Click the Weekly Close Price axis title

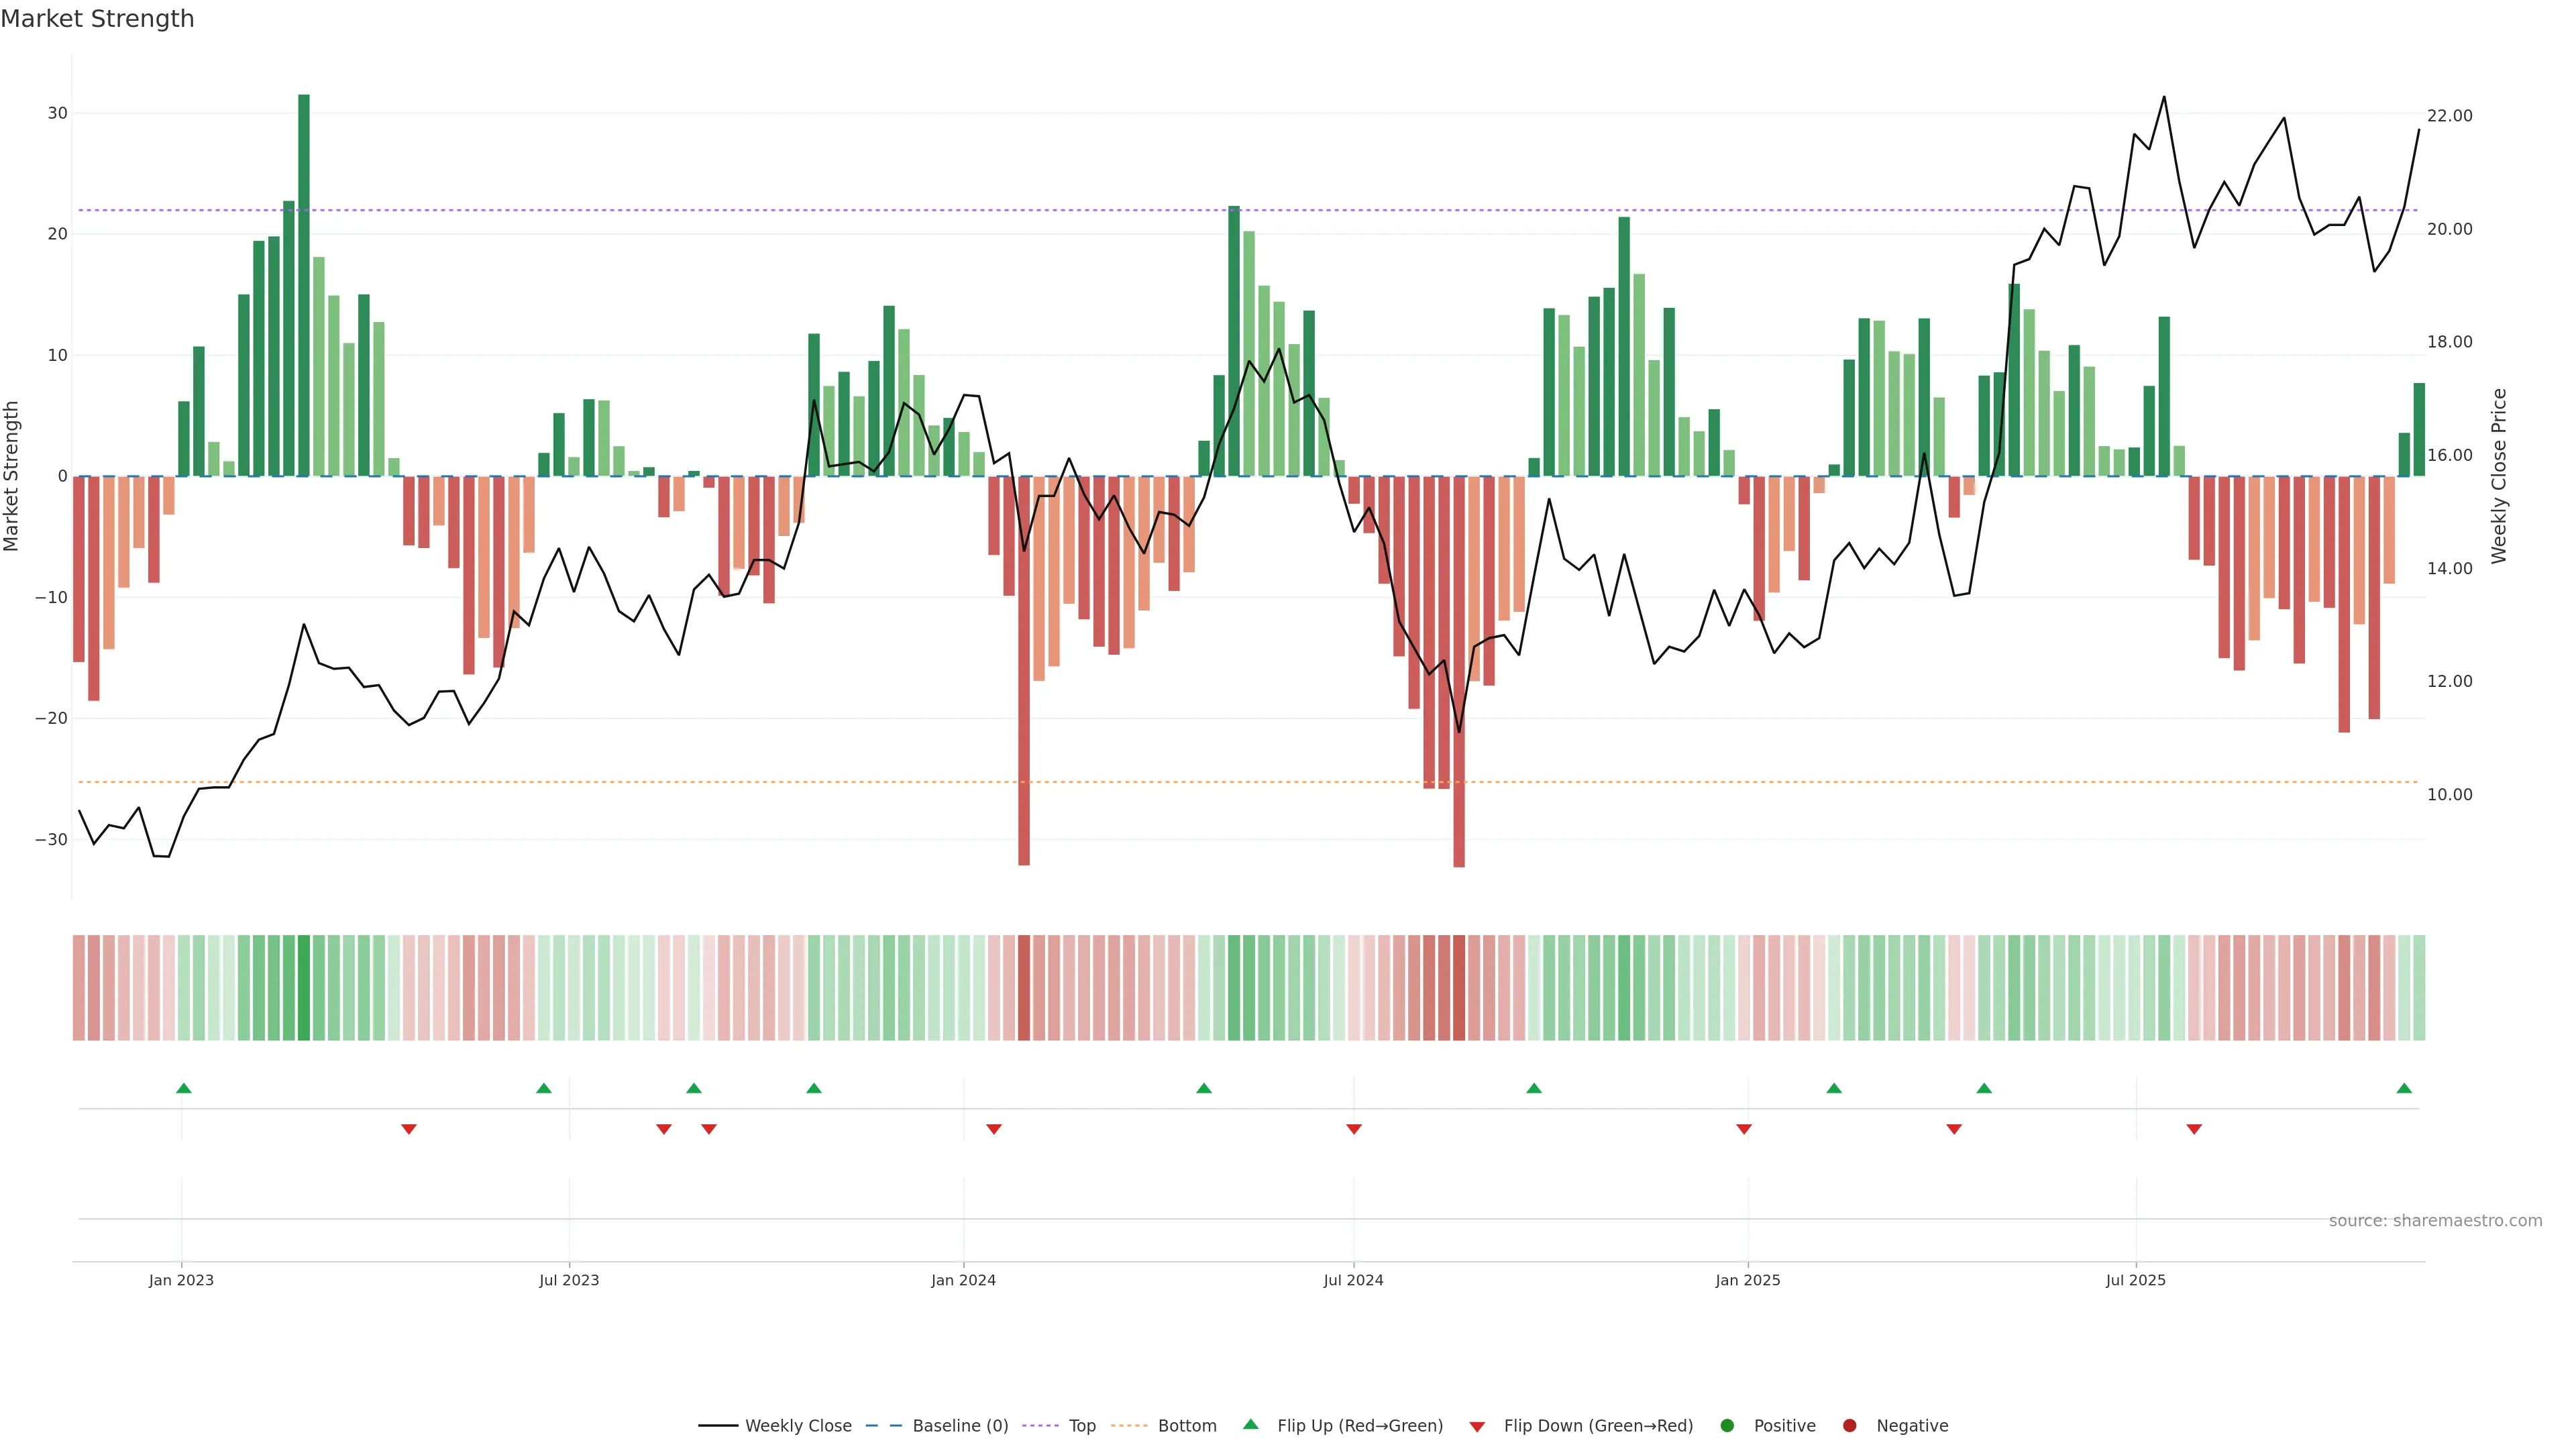2499,476
